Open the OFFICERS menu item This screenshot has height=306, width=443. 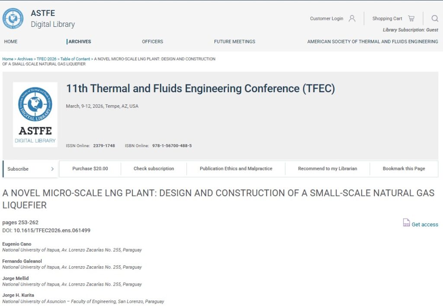point(152,42)
